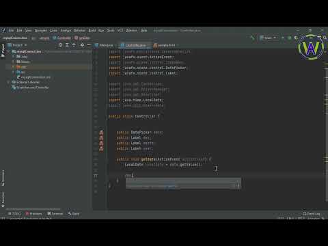Toggle the Project tool window side tab
The height and width of the screenshot is (246, 328).
[x=3, y=51]
